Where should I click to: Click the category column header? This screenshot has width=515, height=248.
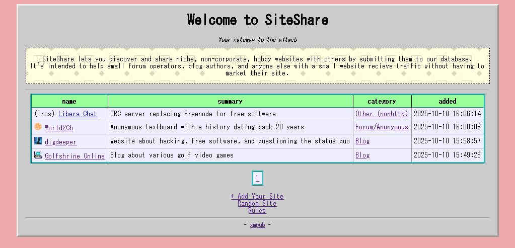(382, 101)
